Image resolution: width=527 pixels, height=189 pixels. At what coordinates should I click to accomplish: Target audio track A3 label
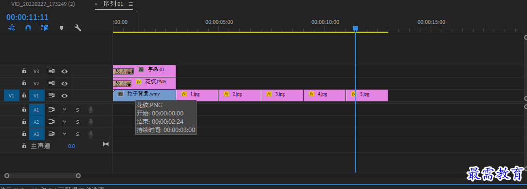[36, 134]
